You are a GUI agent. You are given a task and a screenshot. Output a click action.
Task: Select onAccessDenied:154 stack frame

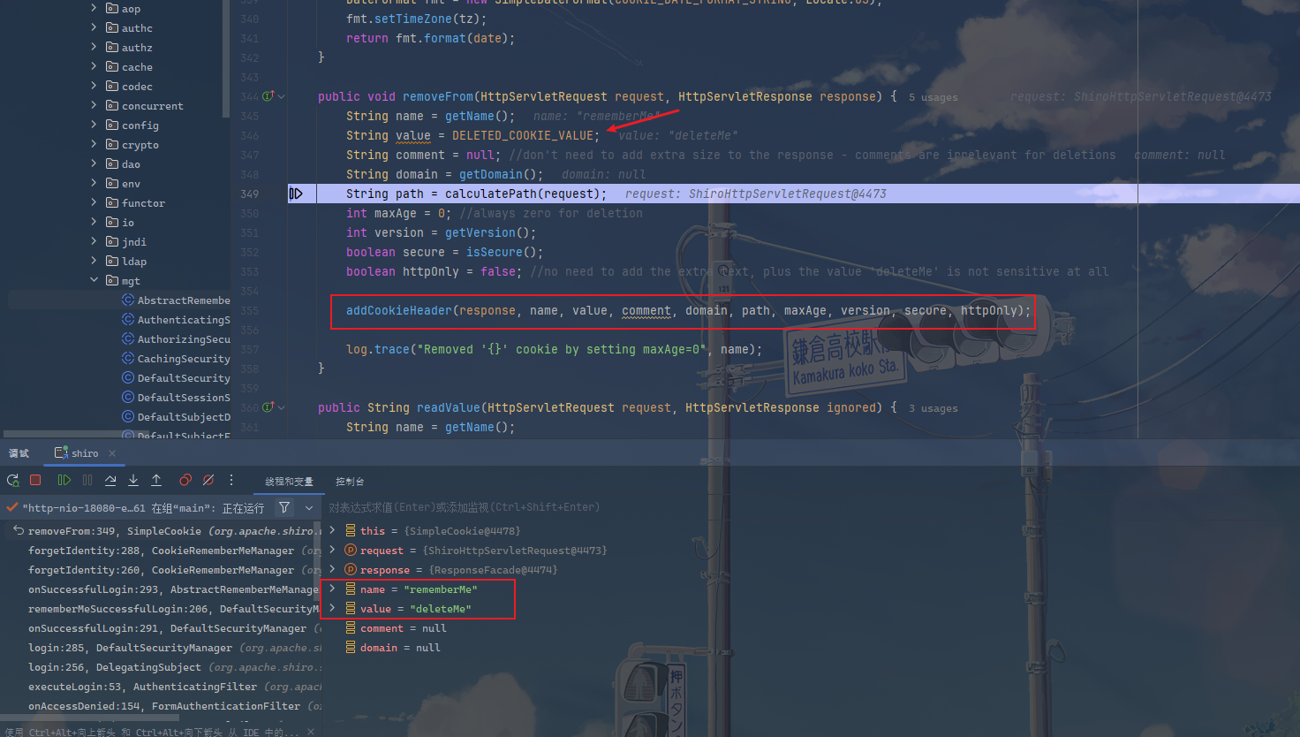161,706
